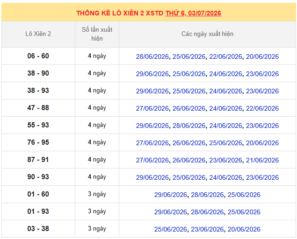Open 28/06/2026 in the 01 - 60 row

point(207,195)
